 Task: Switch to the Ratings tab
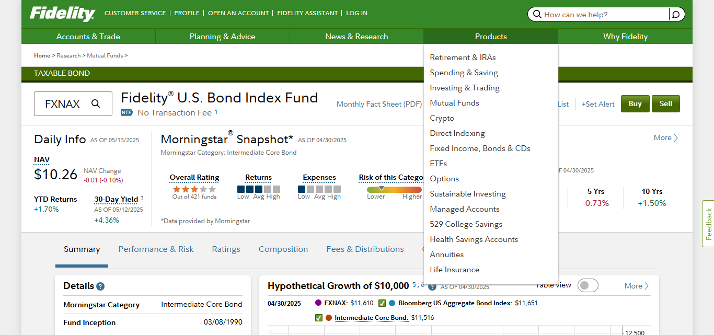[x=226, y=249]
